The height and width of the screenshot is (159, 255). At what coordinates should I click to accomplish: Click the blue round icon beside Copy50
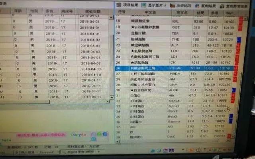[x=105, y=134]
